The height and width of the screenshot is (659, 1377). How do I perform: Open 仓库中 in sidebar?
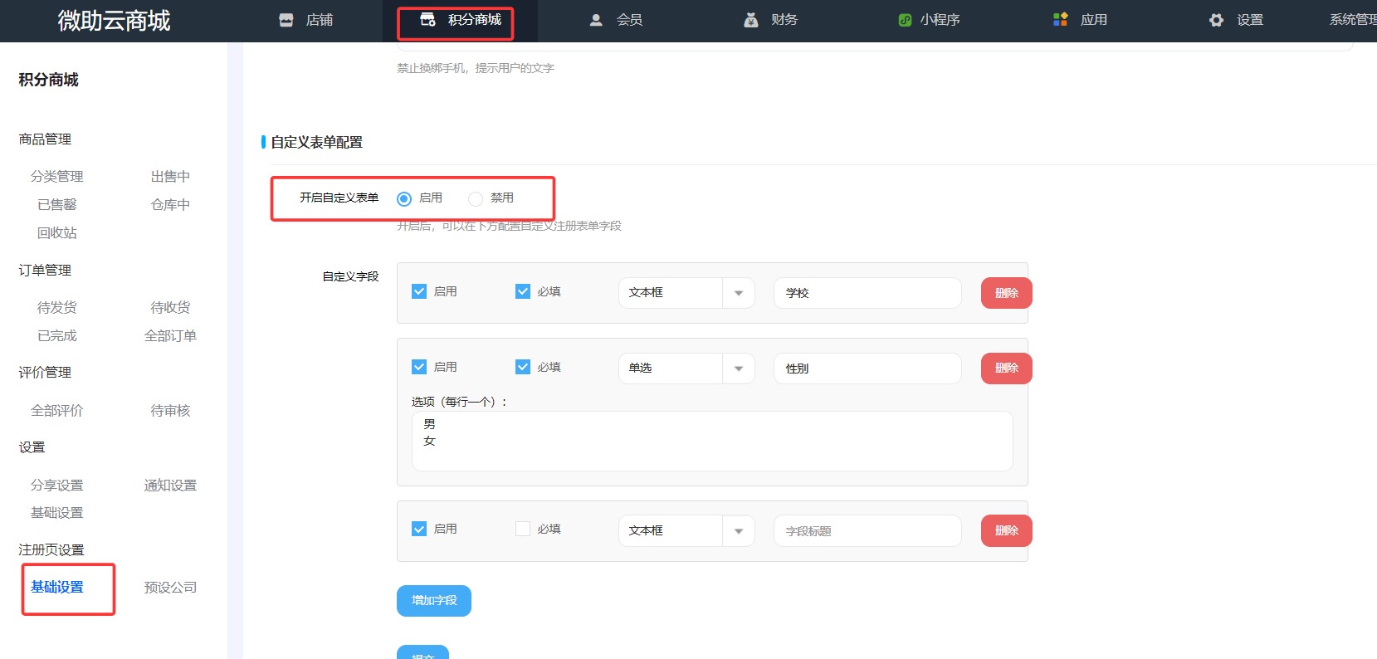[170, 205]
